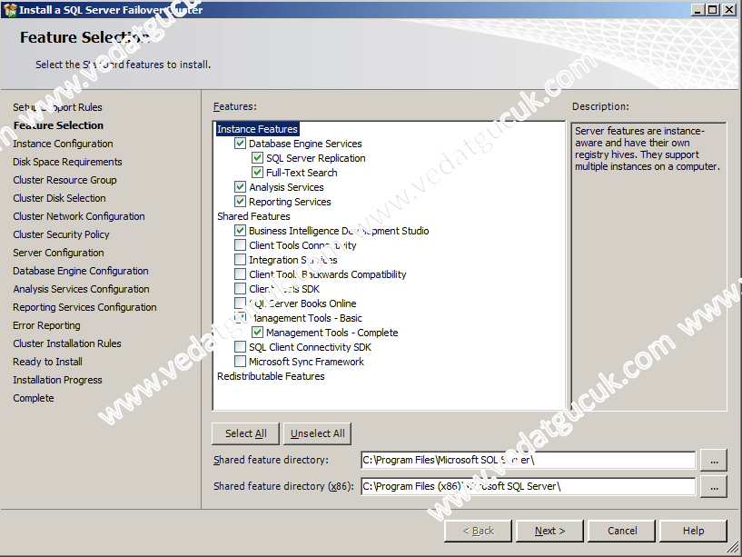This screenshot has height=557, width=742.
Task: Close the installer window
Action: 729,9
